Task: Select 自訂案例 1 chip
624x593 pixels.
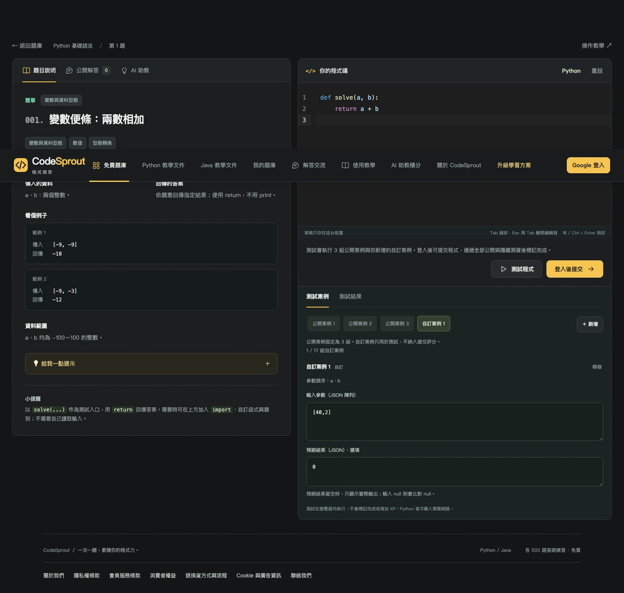Action: 434,324
